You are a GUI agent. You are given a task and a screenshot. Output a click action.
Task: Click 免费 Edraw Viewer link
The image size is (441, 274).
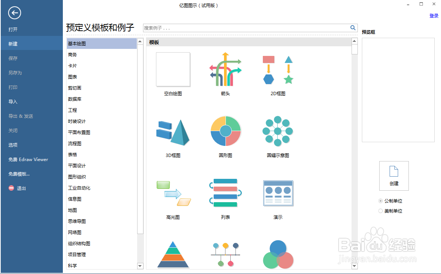click(x=28, y=159)
